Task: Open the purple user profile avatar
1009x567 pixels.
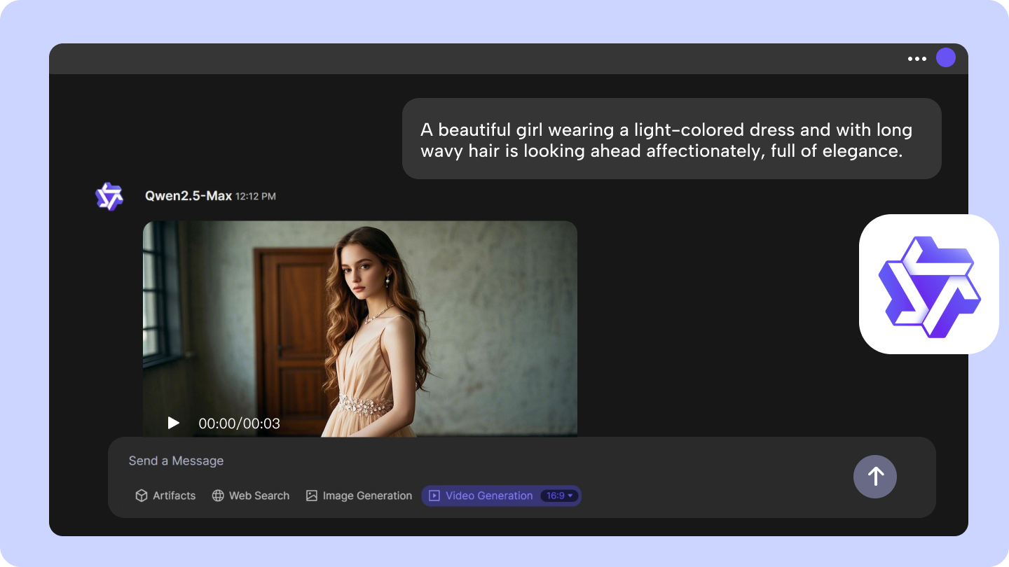Action: [x=946, y=58]
